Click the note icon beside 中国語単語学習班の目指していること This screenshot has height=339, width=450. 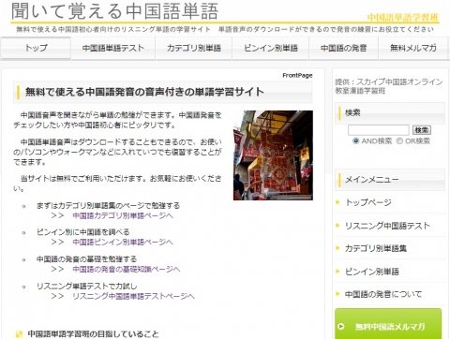20,334
